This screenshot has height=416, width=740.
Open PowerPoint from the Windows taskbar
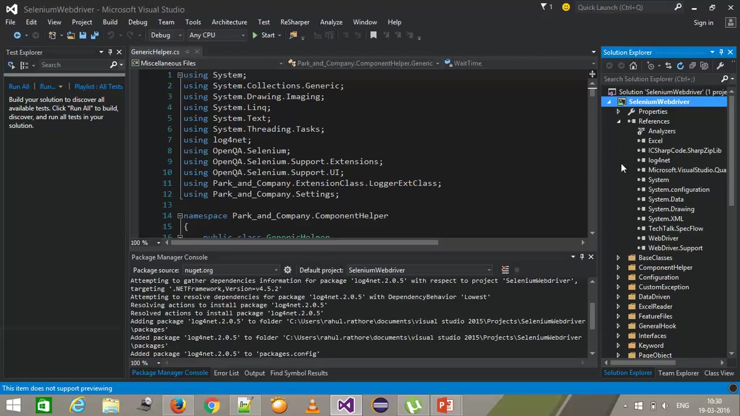pyautogui.click(x=446, y=406)
